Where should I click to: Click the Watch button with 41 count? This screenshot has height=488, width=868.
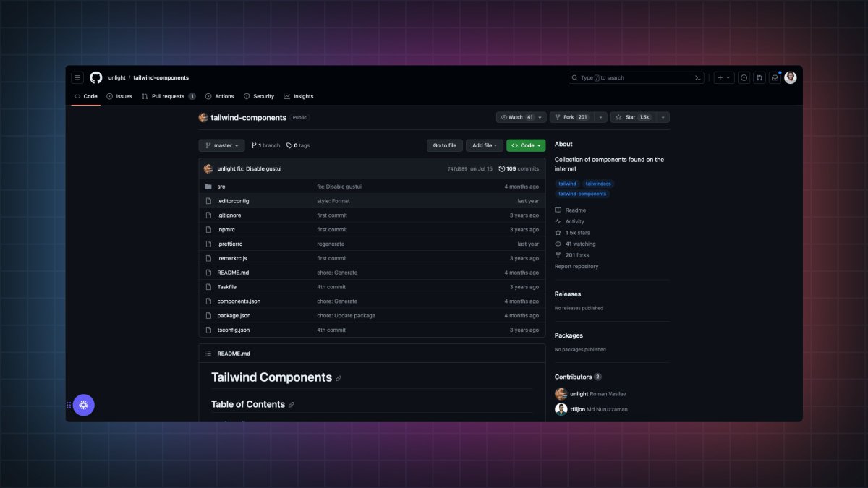[x=521, y=117]
